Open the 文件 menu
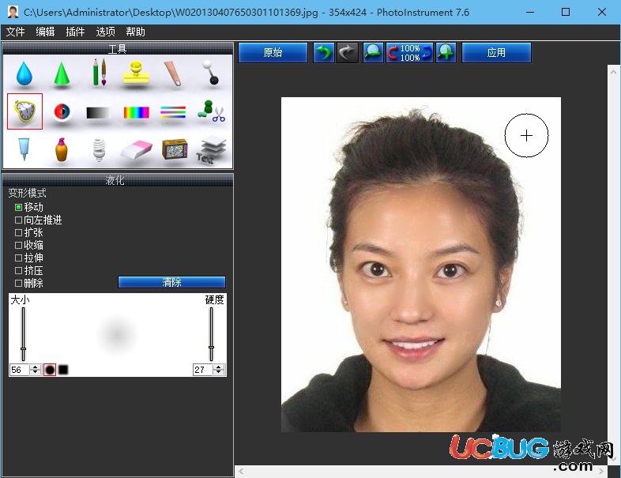The height and width of the screenshot is (478, 621). click(x=16, y=32)
